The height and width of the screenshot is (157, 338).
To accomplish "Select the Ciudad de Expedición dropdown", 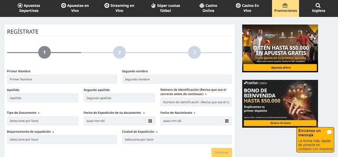I will point(177,139).
